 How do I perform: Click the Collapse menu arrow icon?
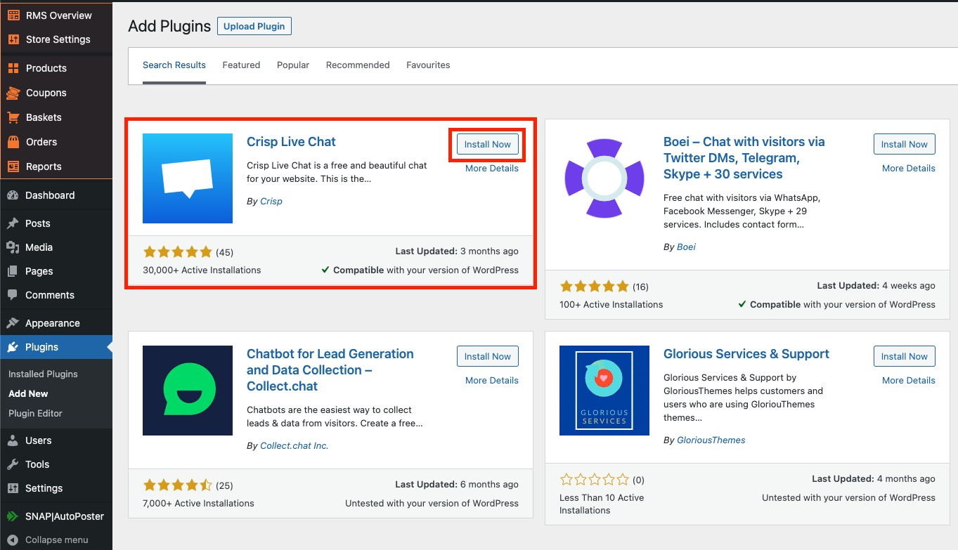[x=13, y=540]
